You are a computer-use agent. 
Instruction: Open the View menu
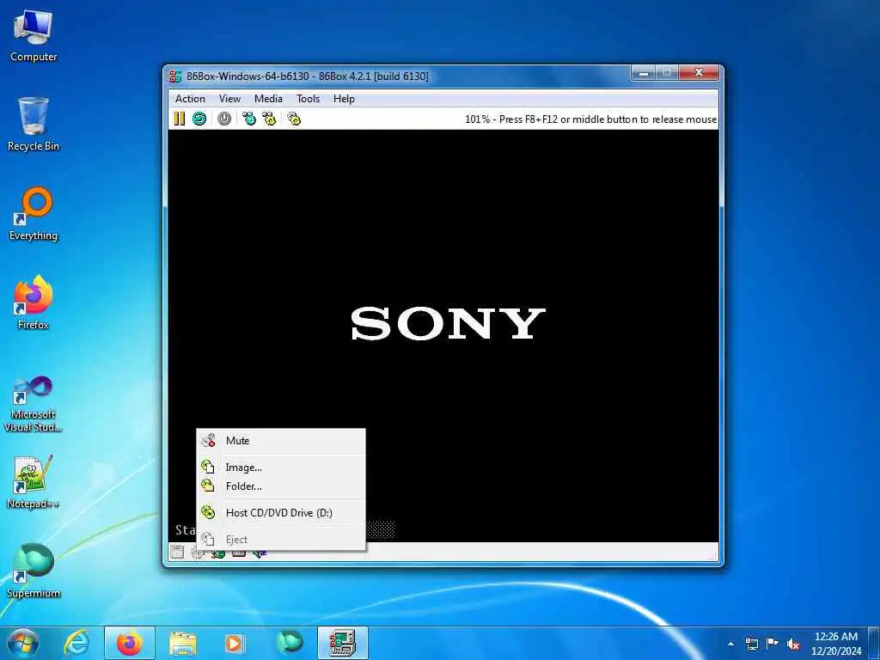(229, 99)
